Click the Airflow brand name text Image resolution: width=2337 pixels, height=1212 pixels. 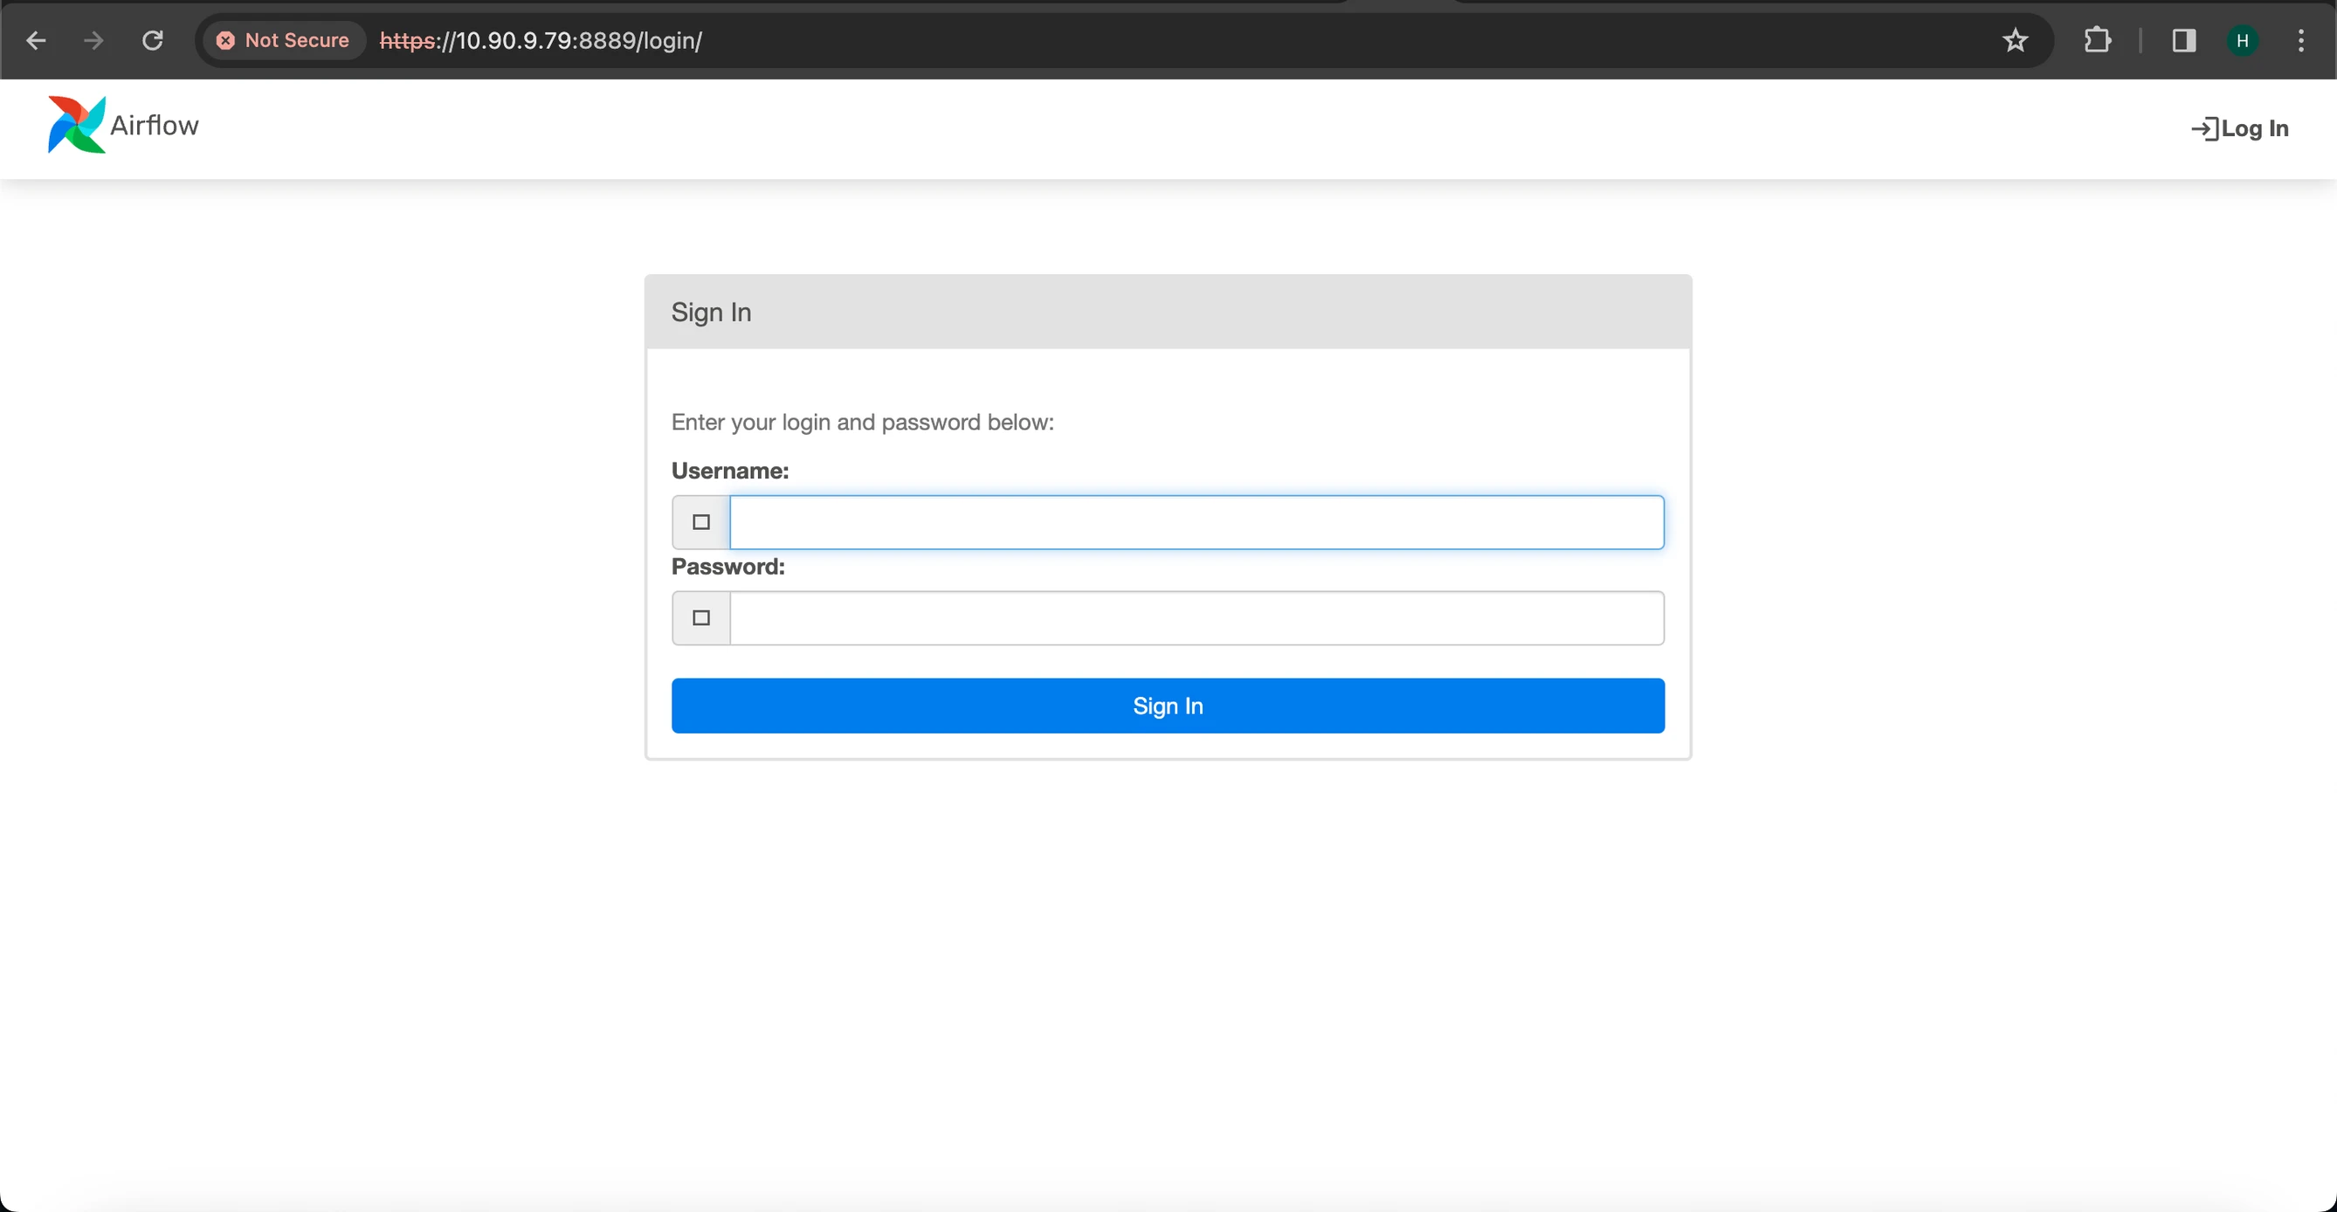pyautogui.click(x=155, y=125)
